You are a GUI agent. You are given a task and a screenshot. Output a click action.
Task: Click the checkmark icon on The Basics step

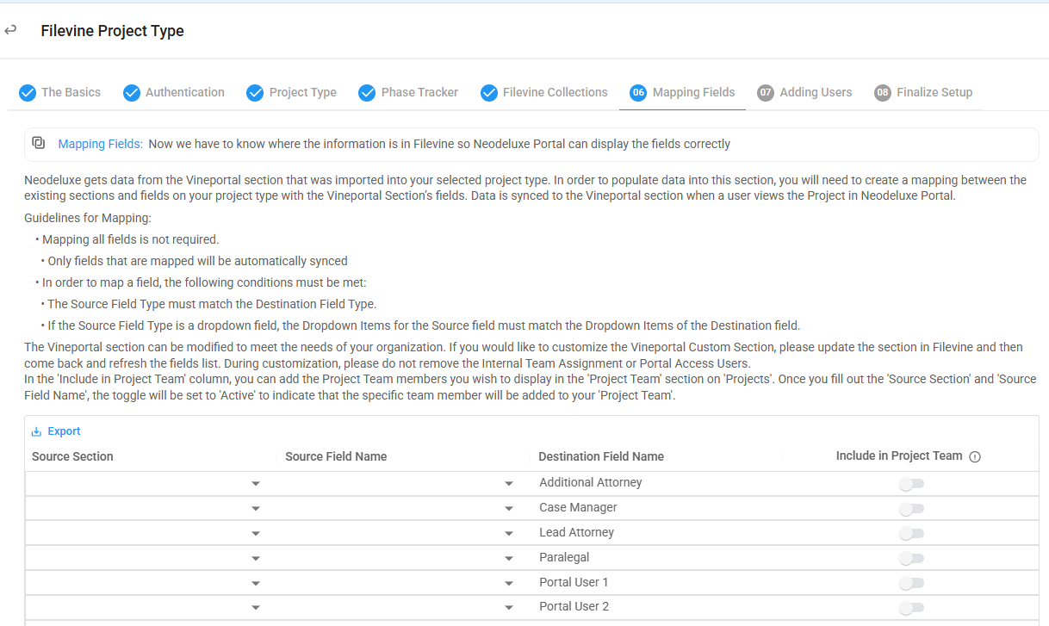point(28,92)
